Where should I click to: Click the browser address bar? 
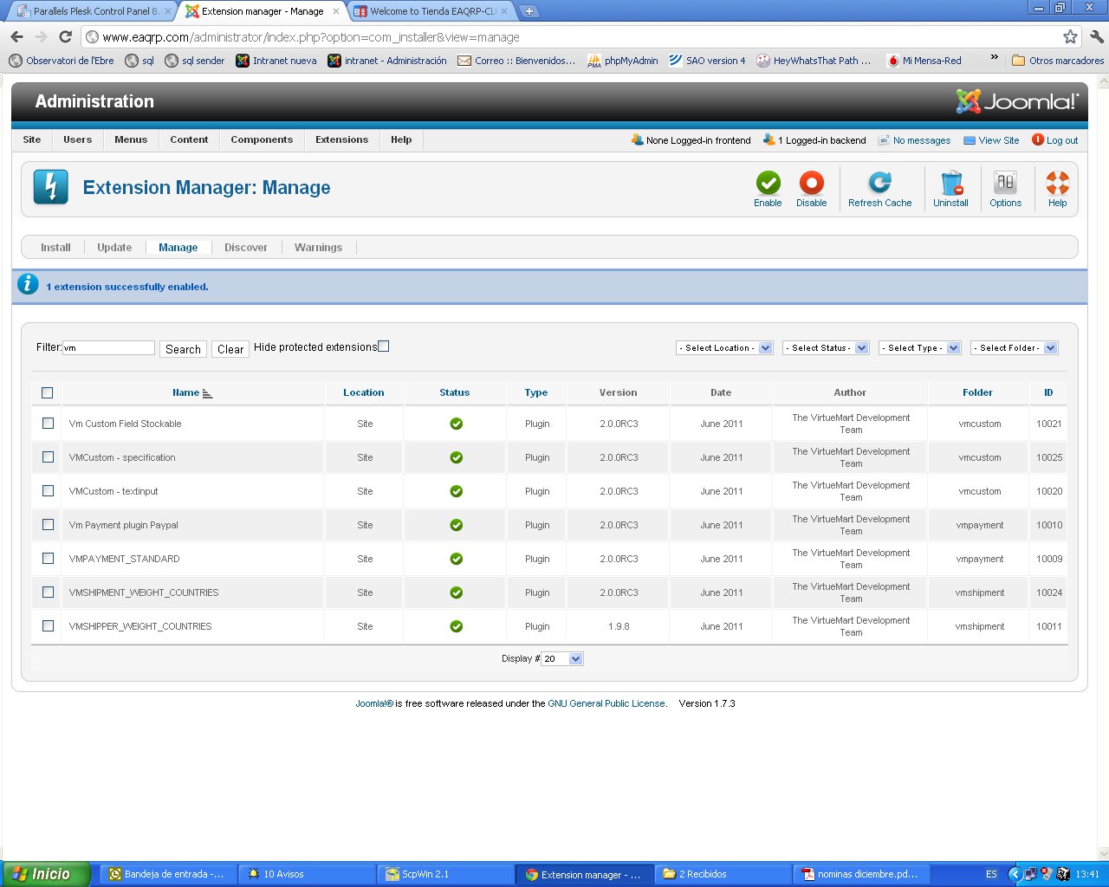tap(572, 37)
